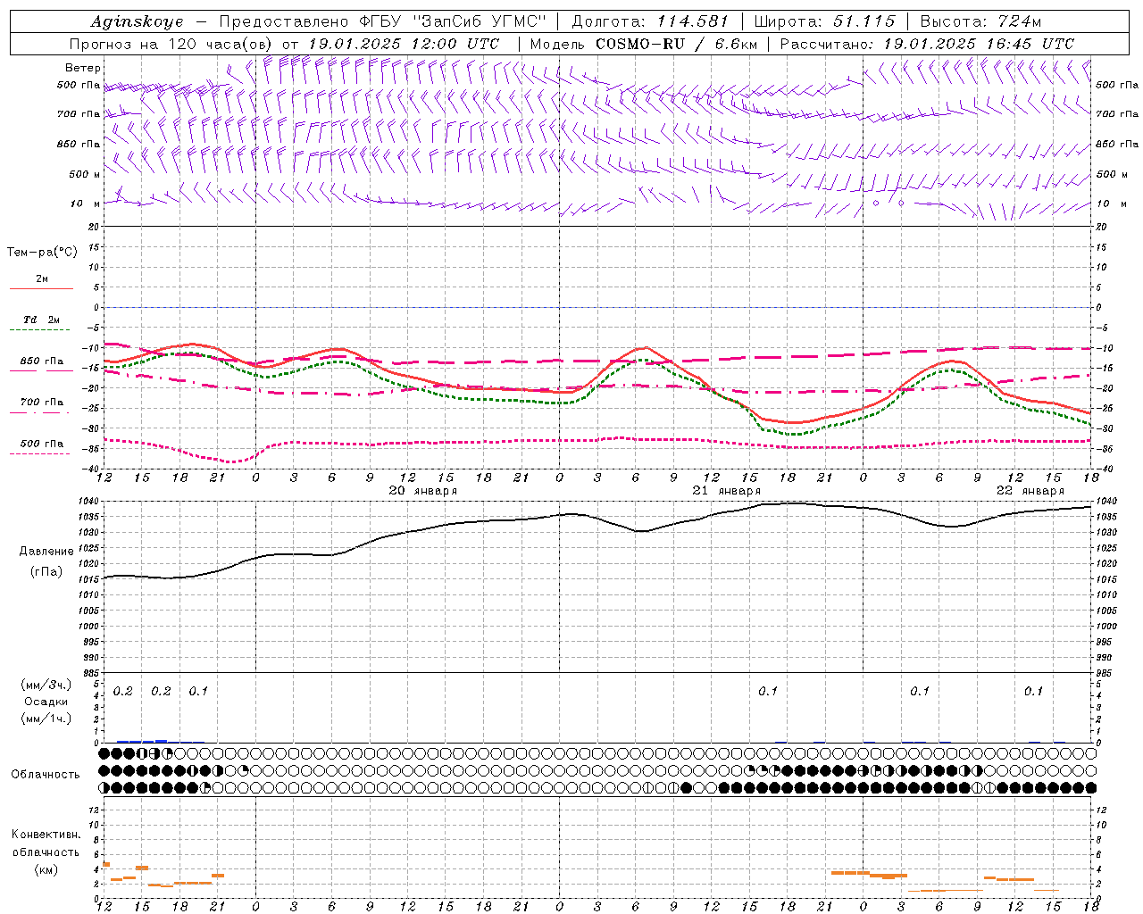The height and width of the screenshot is (914, 1143).
Task: Click the "(мм/3ч.)" precipitation unit label
Action: click(x=46, y=685)
